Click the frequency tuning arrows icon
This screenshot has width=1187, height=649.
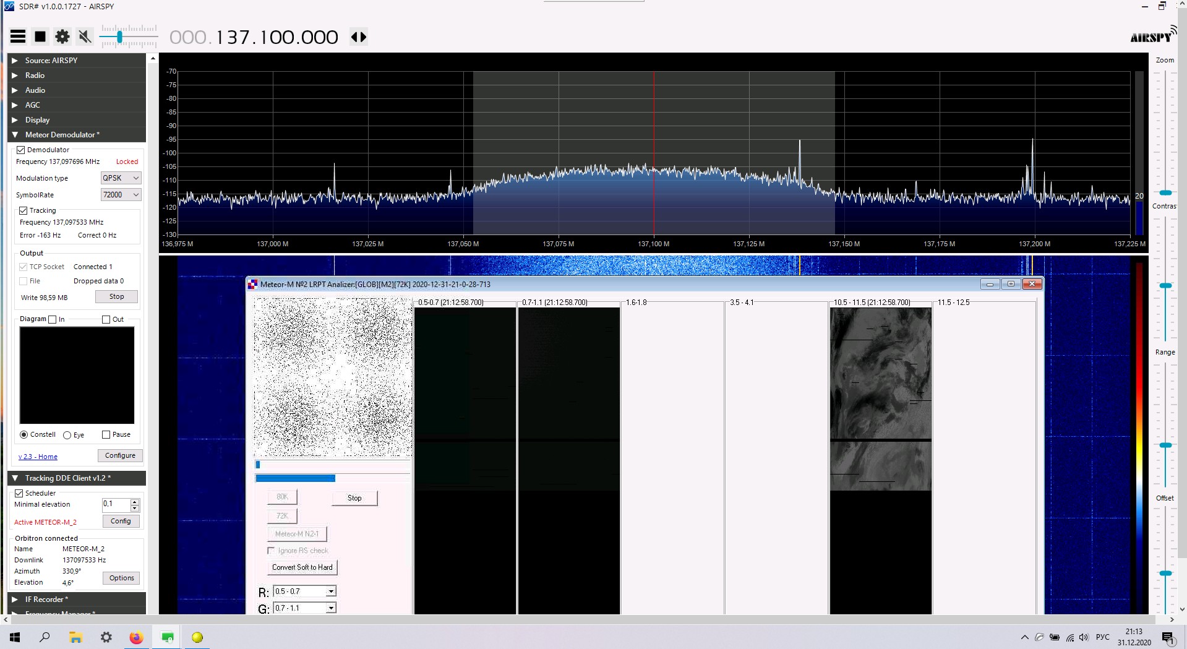[x=359, y=37]
